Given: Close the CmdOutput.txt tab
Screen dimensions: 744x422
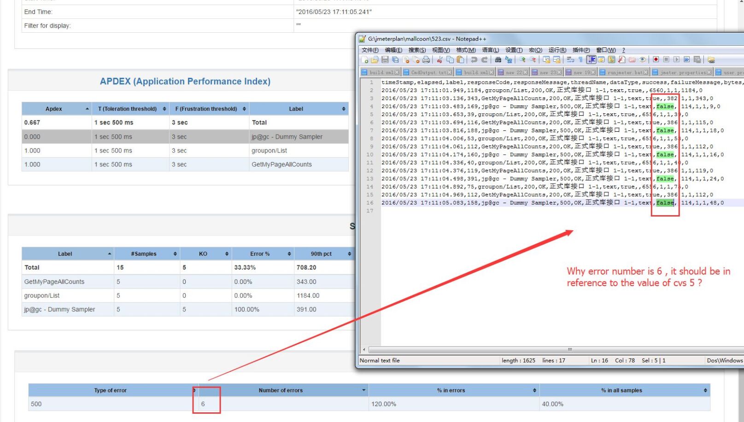Looking at the screenshot, I should click(x=450, y=72).
